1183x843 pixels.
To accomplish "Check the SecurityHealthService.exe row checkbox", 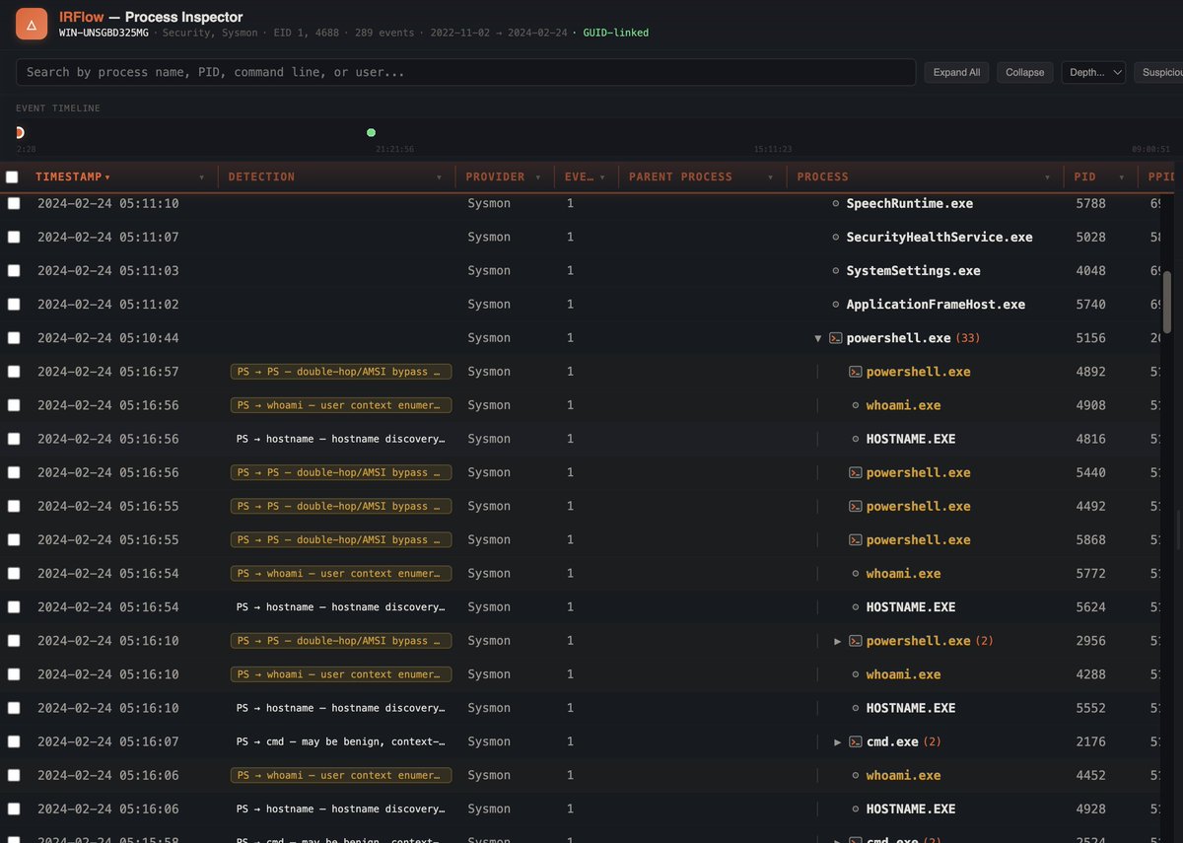I will point(14,237).
